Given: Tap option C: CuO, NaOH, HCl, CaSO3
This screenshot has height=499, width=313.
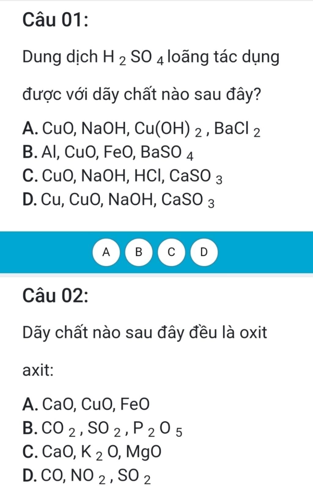Looking at the screenshot, I should coord(123,176).
